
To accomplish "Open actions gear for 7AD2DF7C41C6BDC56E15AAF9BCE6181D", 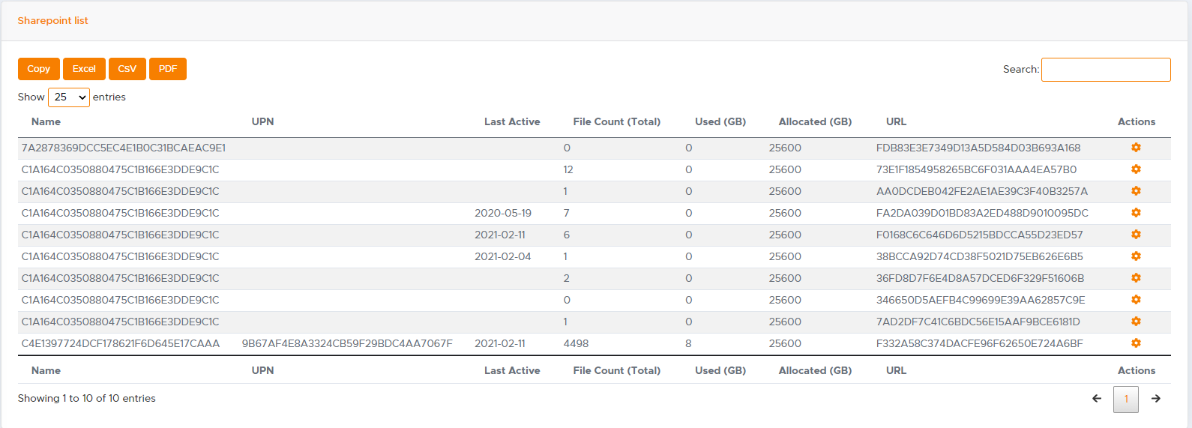I will click(x=1136, y=322).
